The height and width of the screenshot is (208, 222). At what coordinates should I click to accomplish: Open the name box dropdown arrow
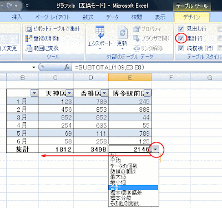34,67
